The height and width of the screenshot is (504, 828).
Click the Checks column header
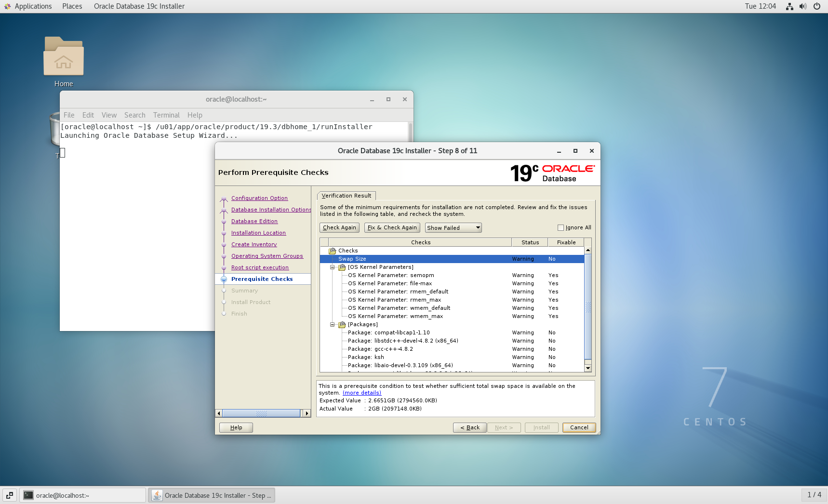[420, 242]
